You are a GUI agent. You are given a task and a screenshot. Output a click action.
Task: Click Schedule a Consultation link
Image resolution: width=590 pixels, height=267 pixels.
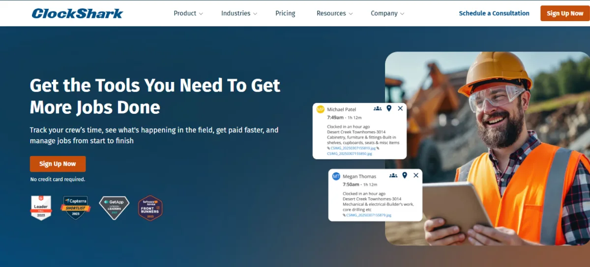494,13
